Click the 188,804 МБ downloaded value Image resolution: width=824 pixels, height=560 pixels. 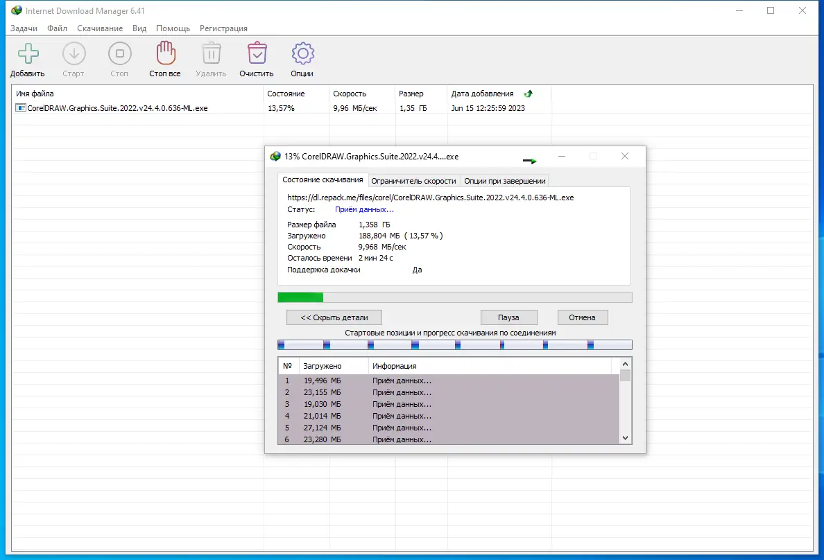pos(379,236)
